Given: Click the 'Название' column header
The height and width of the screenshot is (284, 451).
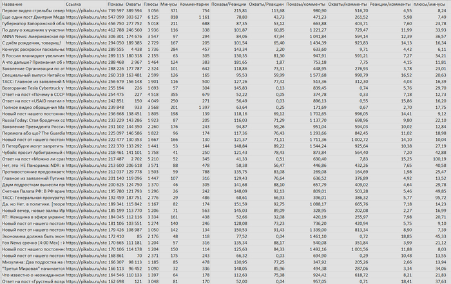Looking at the screenshot, I should 14,4.
